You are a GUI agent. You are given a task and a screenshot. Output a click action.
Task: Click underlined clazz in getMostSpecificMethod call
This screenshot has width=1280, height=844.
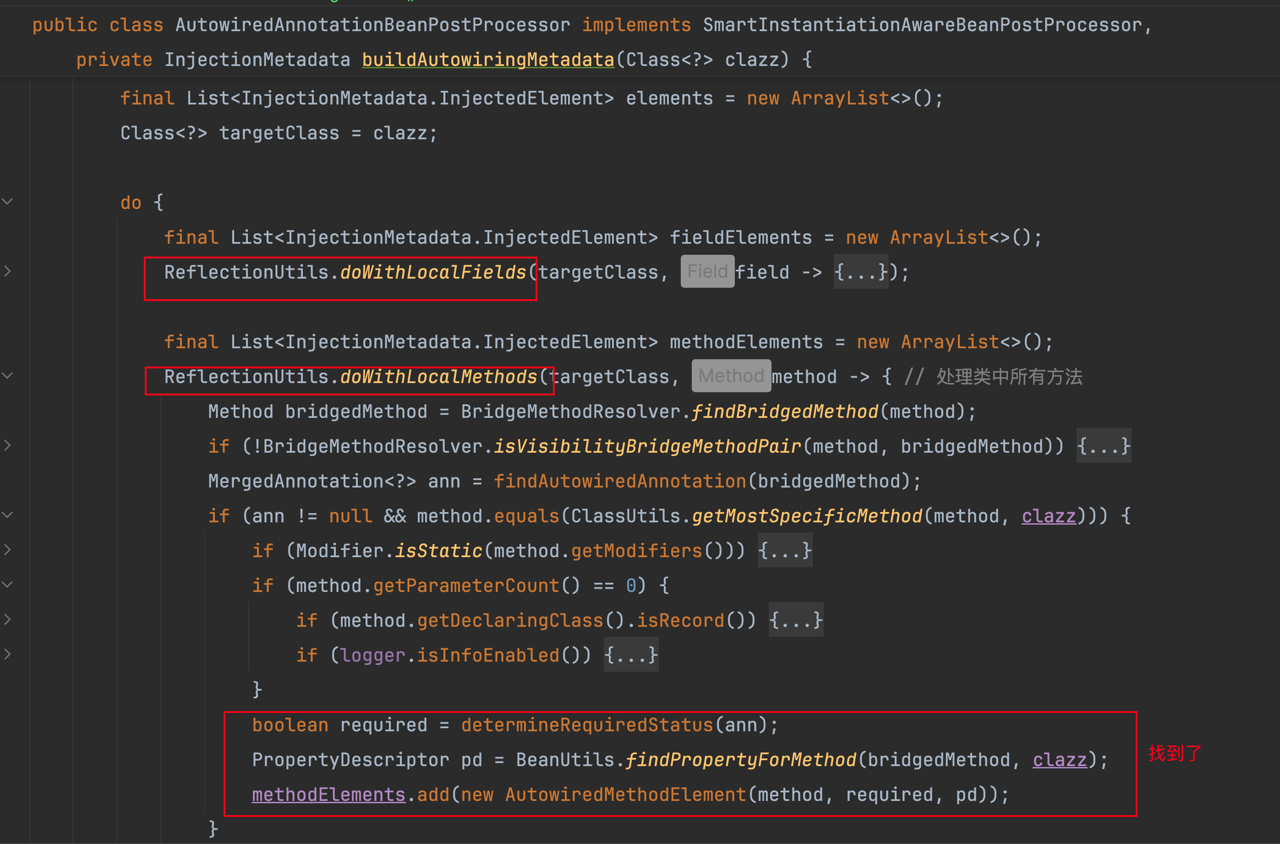1048,515
